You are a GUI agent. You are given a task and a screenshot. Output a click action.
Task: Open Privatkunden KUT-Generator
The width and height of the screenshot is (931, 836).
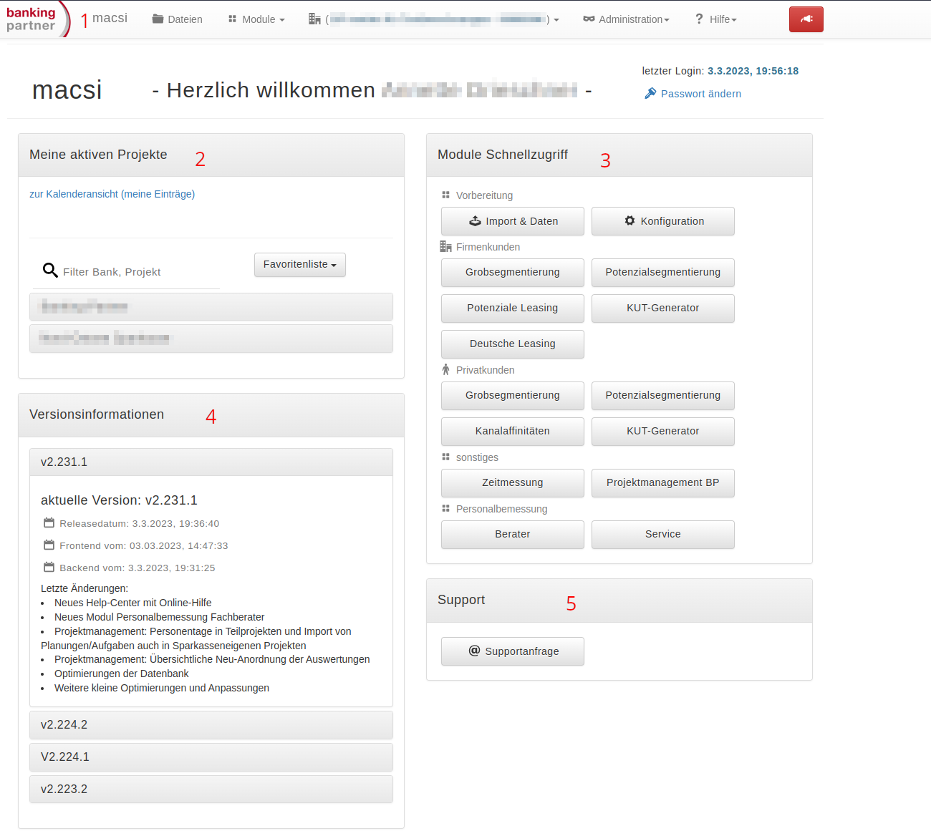663,432
